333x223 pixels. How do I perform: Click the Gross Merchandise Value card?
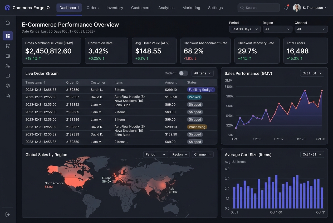coord(51,50)
